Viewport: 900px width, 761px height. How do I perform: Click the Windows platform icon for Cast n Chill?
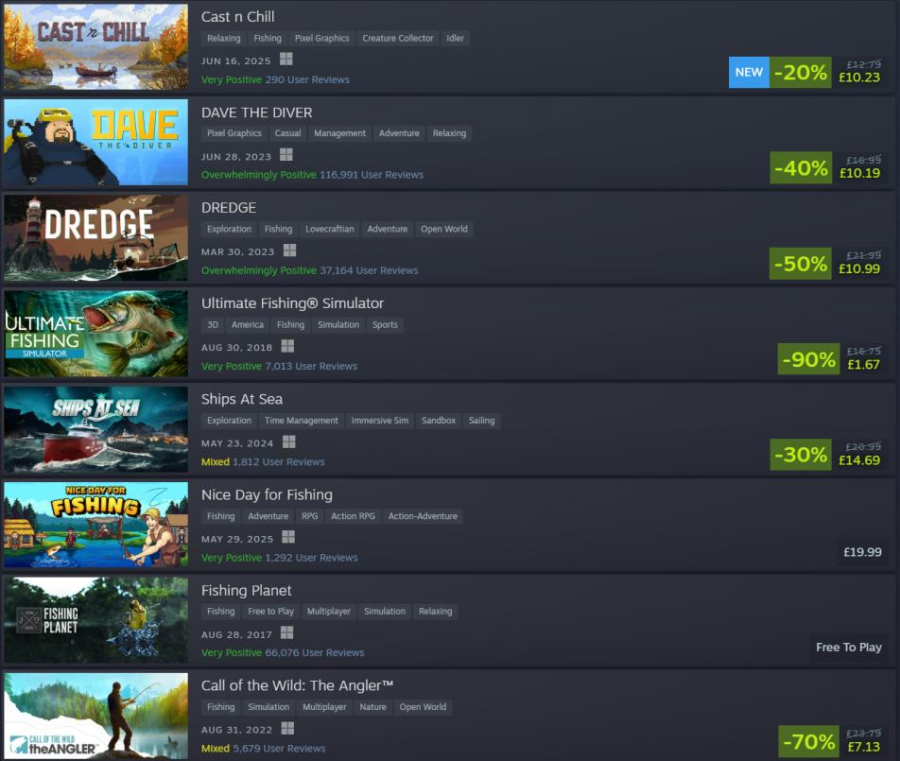(286, 60)
